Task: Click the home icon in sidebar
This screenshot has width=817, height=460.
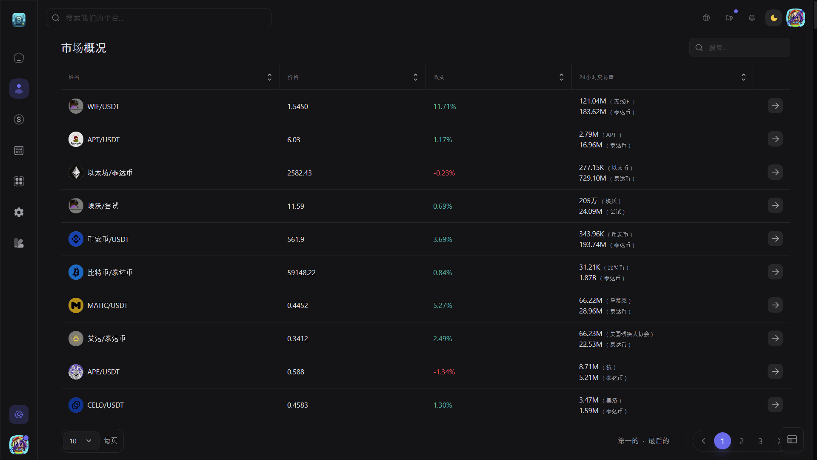Action: point(19,57)
